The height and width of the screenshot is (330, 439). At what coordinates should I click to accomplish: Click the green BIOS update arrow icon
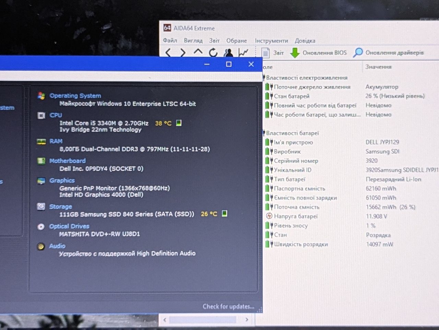coord(295,53)
